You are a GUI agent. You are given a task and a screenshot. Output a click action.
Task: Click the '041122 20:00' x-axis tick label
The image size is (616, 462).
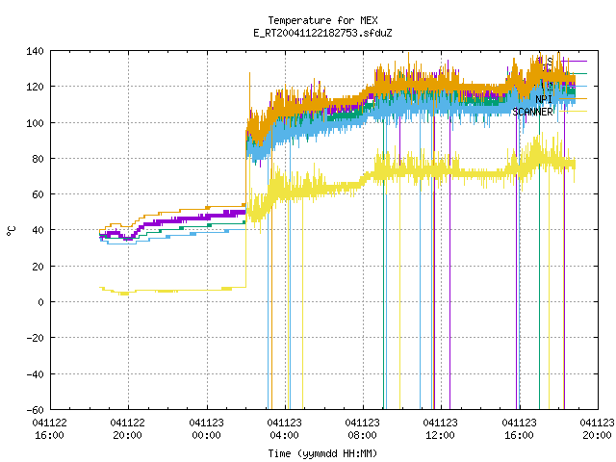pos(128,429)
